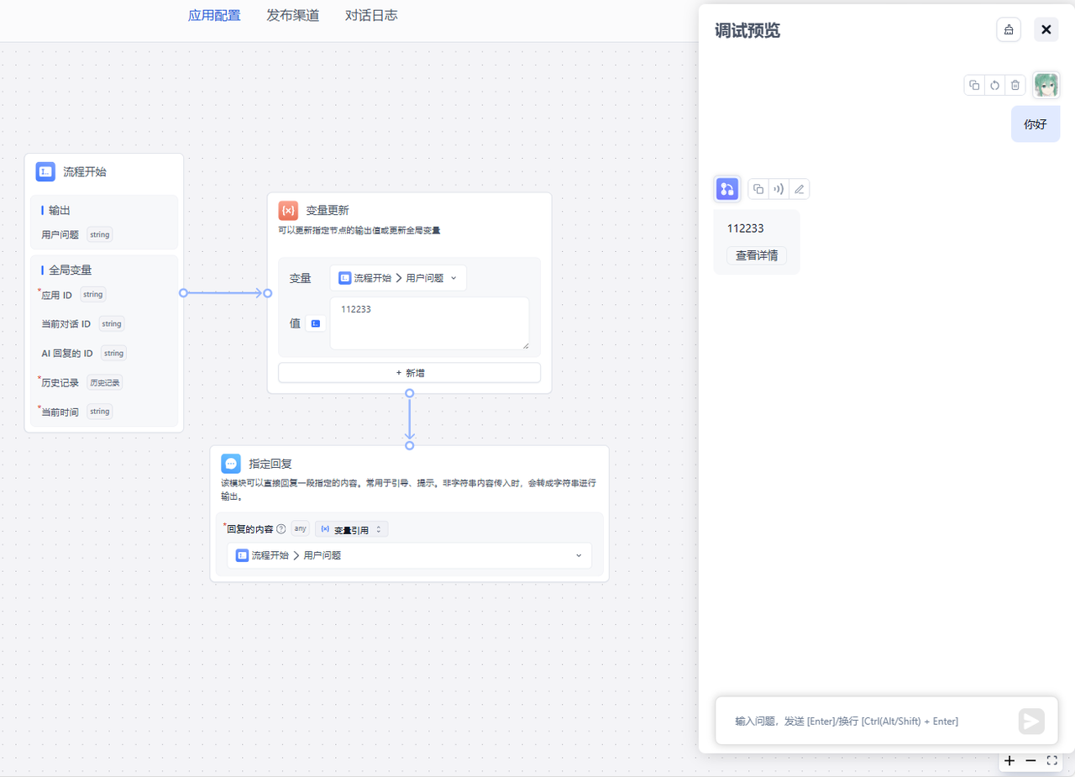
Task: Zoom in the canvas with plus button
Action: (1009, 760)
